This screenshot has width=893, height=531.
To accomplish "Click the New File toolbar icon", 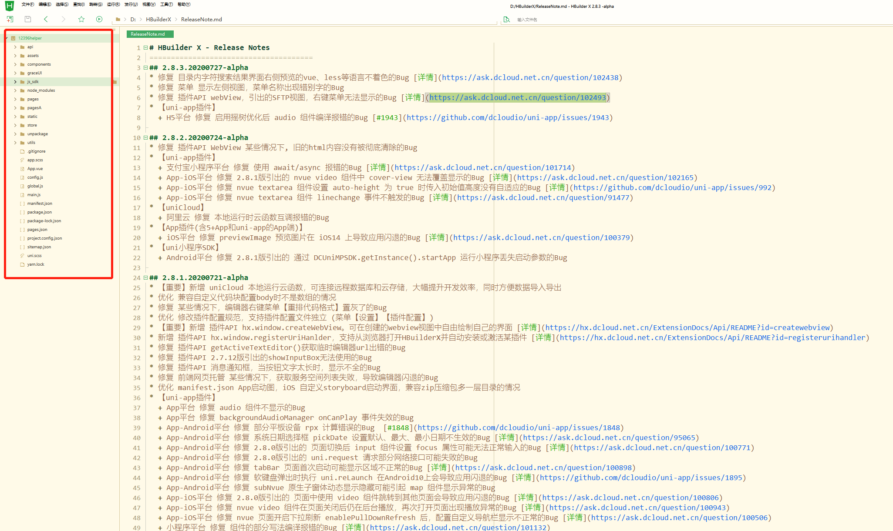I will point(10,19).
